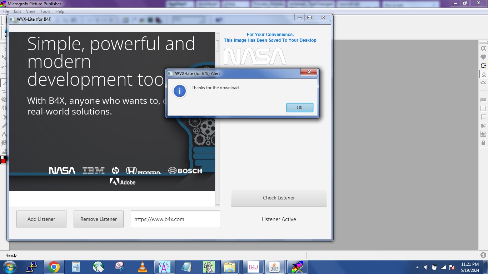Click the chart with X icon
This screenshot has height=274, width=488.
point(483,134)
